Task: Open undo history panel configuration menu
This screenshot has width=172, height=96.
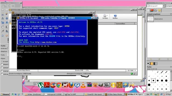Action: 171,14
